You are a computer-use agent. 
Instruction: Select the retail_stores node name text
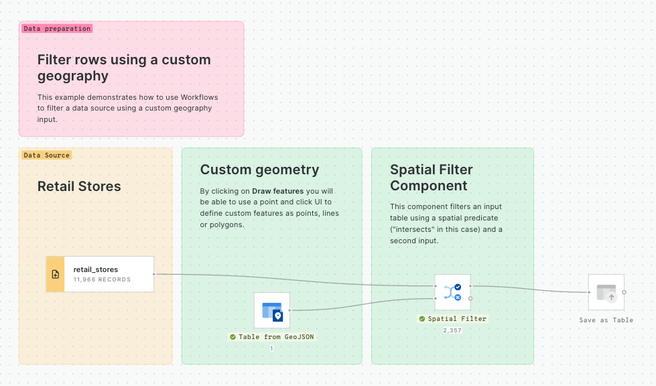95,269
